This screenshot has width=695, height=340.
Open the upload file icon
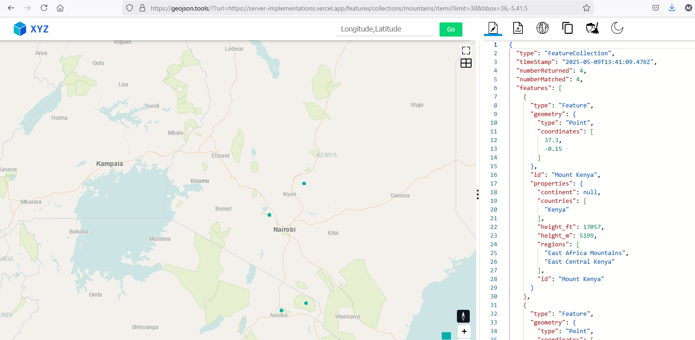(x=518, y=28)
